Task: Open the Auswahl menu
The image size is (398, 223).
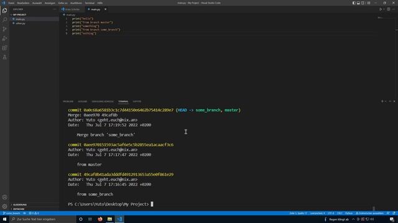Action: pyautogui.click(x=37, y=3)
